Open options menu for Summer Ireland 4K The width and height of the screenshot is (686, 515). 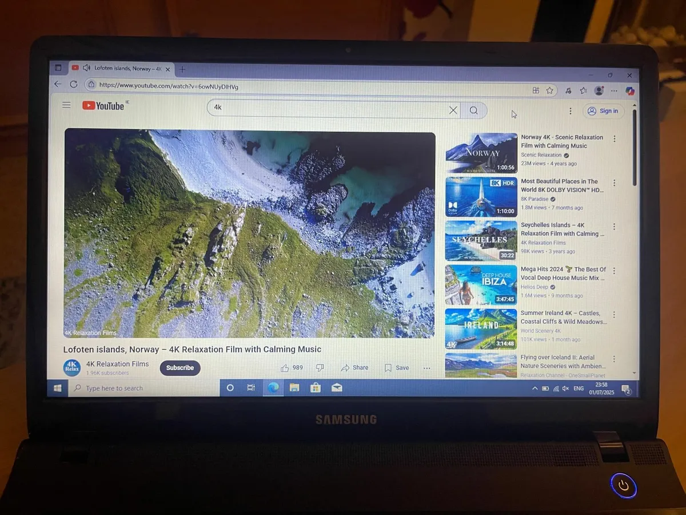[615, 315]
